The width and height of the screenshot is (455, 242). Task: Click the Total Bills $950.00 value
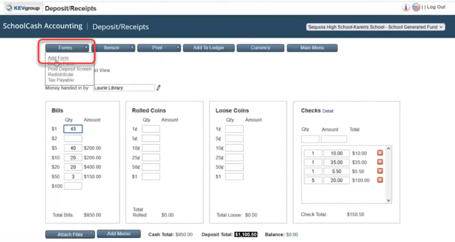click(x=92, y=215)
